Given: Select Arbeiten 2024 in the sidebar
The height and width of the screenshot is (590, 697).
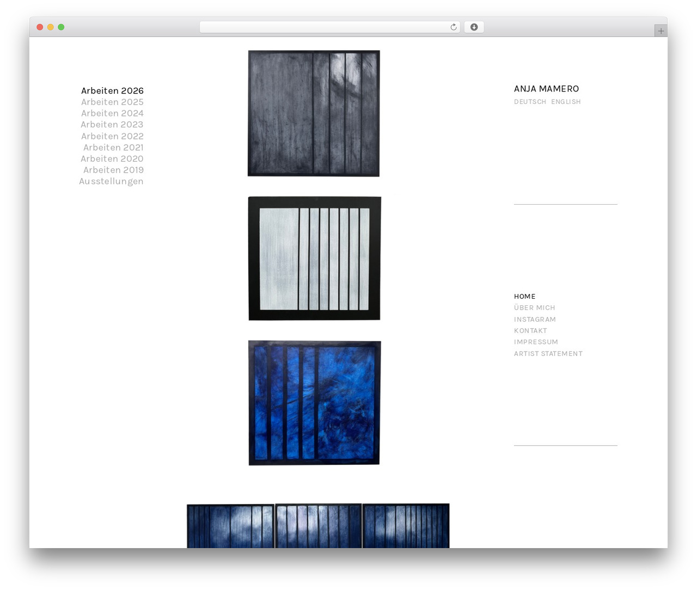Looking at the screenshot, I should tap(112, 113).
